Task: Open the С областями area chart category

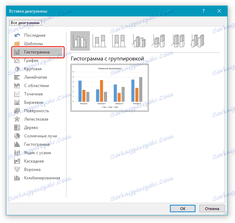Action: click(37, 86)
